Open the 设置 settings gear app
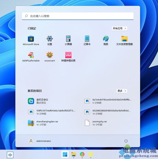This screenshot has width=158, height=159. pyautogui.click(x=50, y=41)
